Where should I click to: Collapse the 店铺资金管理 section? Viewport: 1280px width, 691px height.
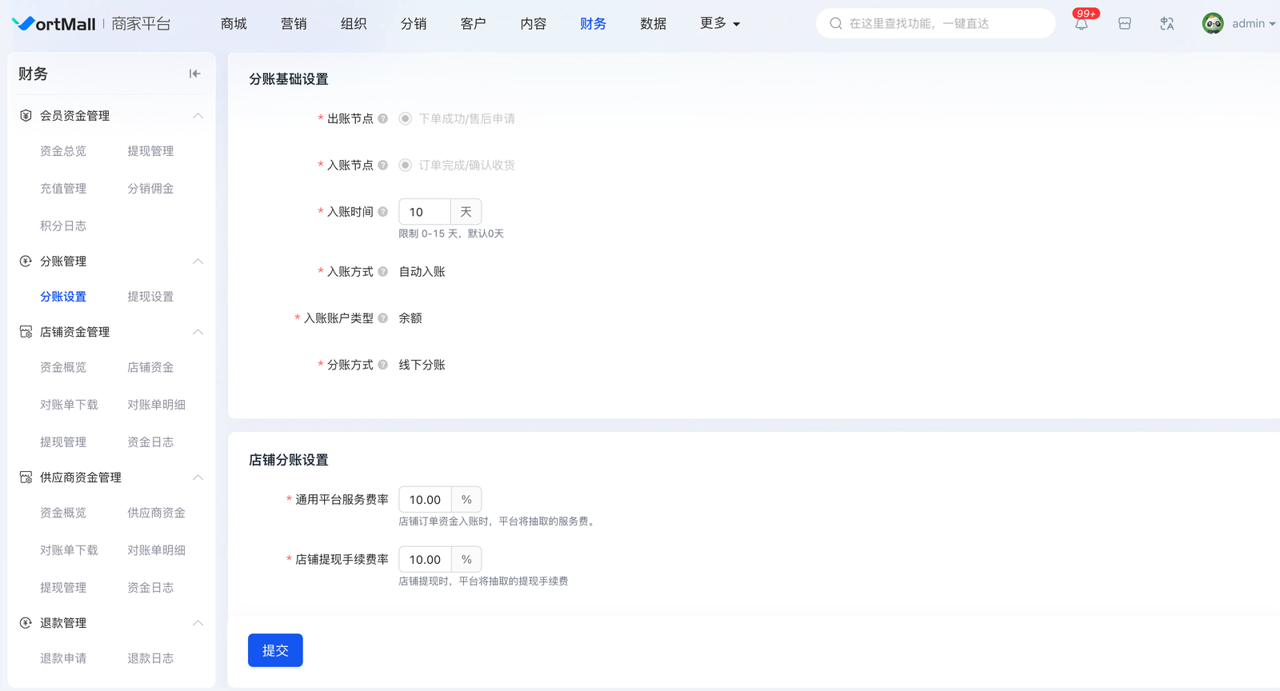click(198, 332)
